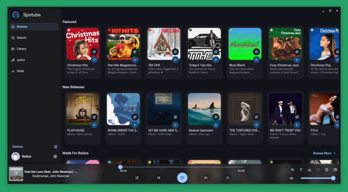Add Téli Chill to queue

175,52
